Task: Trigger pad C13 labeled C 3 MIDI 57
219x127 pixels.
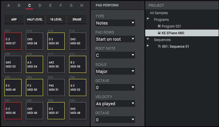Action: (x=13, y=41)
